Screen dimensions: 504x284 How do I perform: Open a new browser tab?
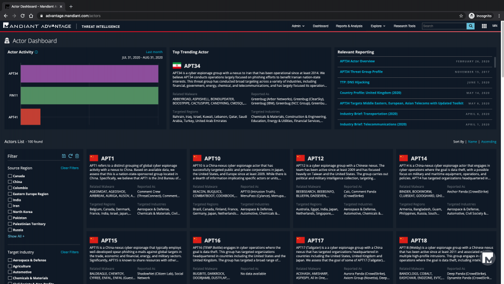tap(70, 6)
